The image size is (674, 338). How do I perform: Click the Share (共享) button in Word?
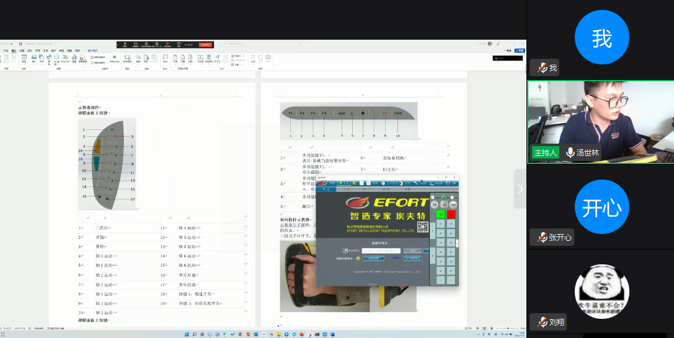coord(519,51)
